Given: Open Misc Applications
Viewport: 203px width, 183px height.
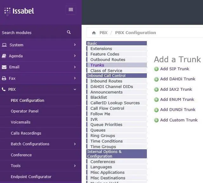Looking at the screenshot, I should 116,173.
